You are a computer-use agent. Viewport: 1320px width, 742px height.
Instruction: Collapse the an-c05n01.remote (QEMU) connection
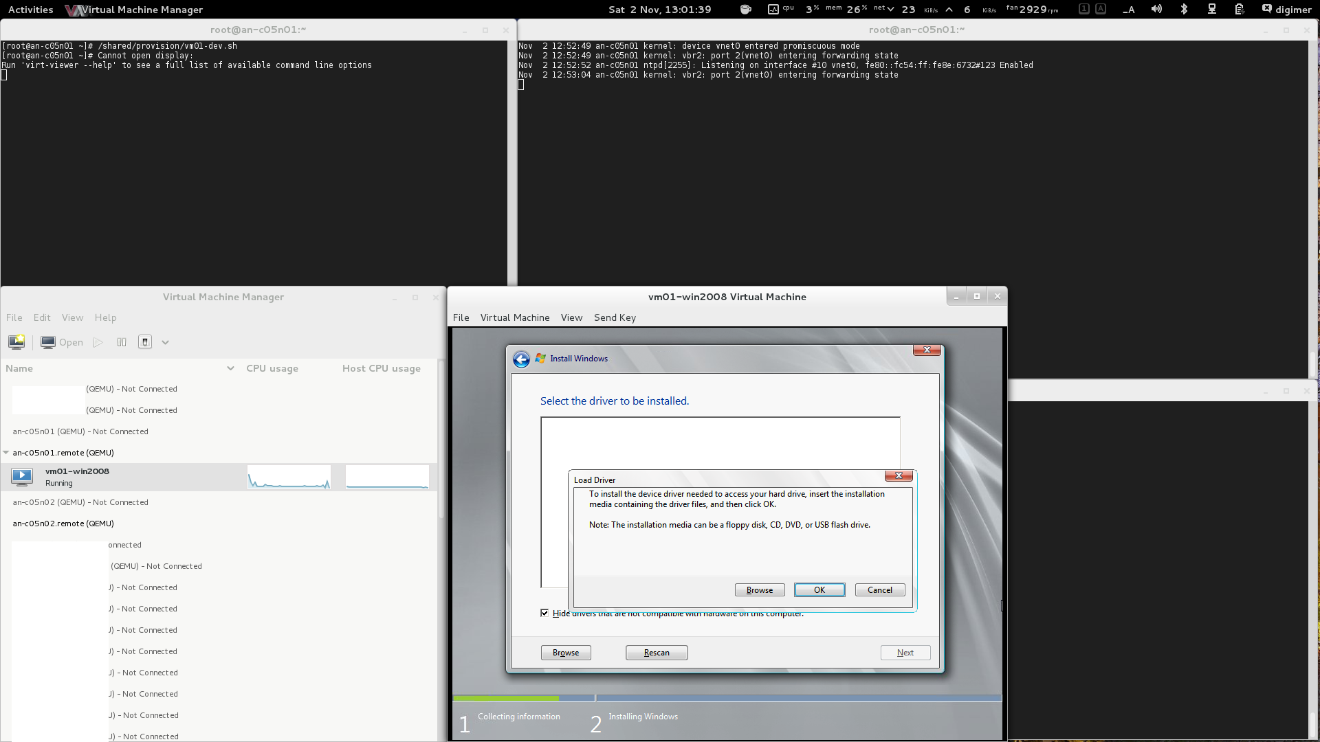point(6,453)
